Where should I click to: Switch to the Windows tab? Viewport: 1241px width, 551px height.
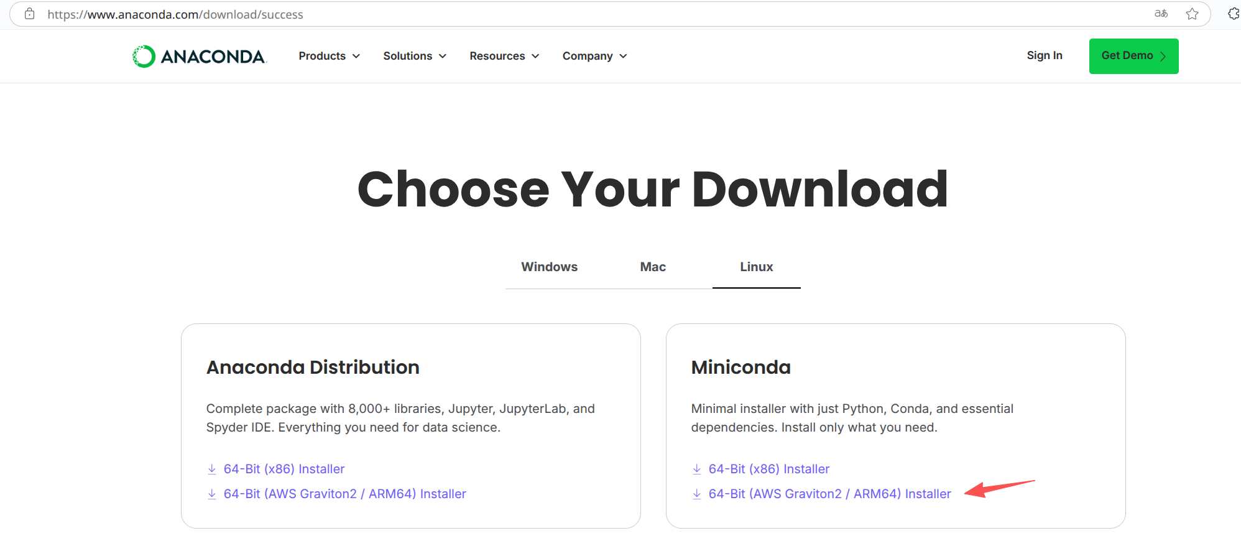pyautogui.click(x=550, y=267)
